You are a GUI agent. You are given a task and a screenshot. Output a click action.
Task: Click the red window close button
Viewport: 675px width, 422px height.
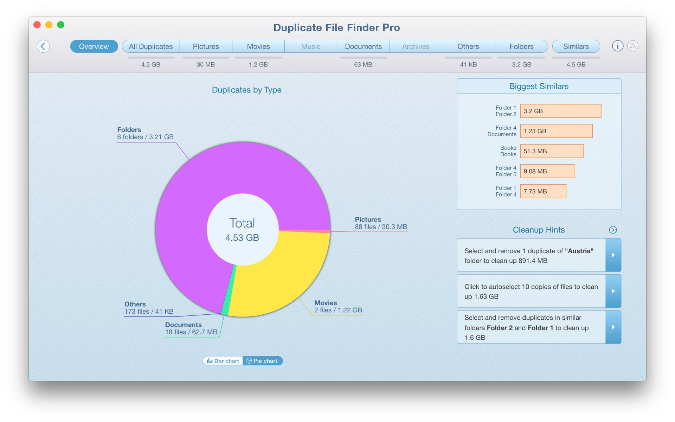[x=37, y=25]
